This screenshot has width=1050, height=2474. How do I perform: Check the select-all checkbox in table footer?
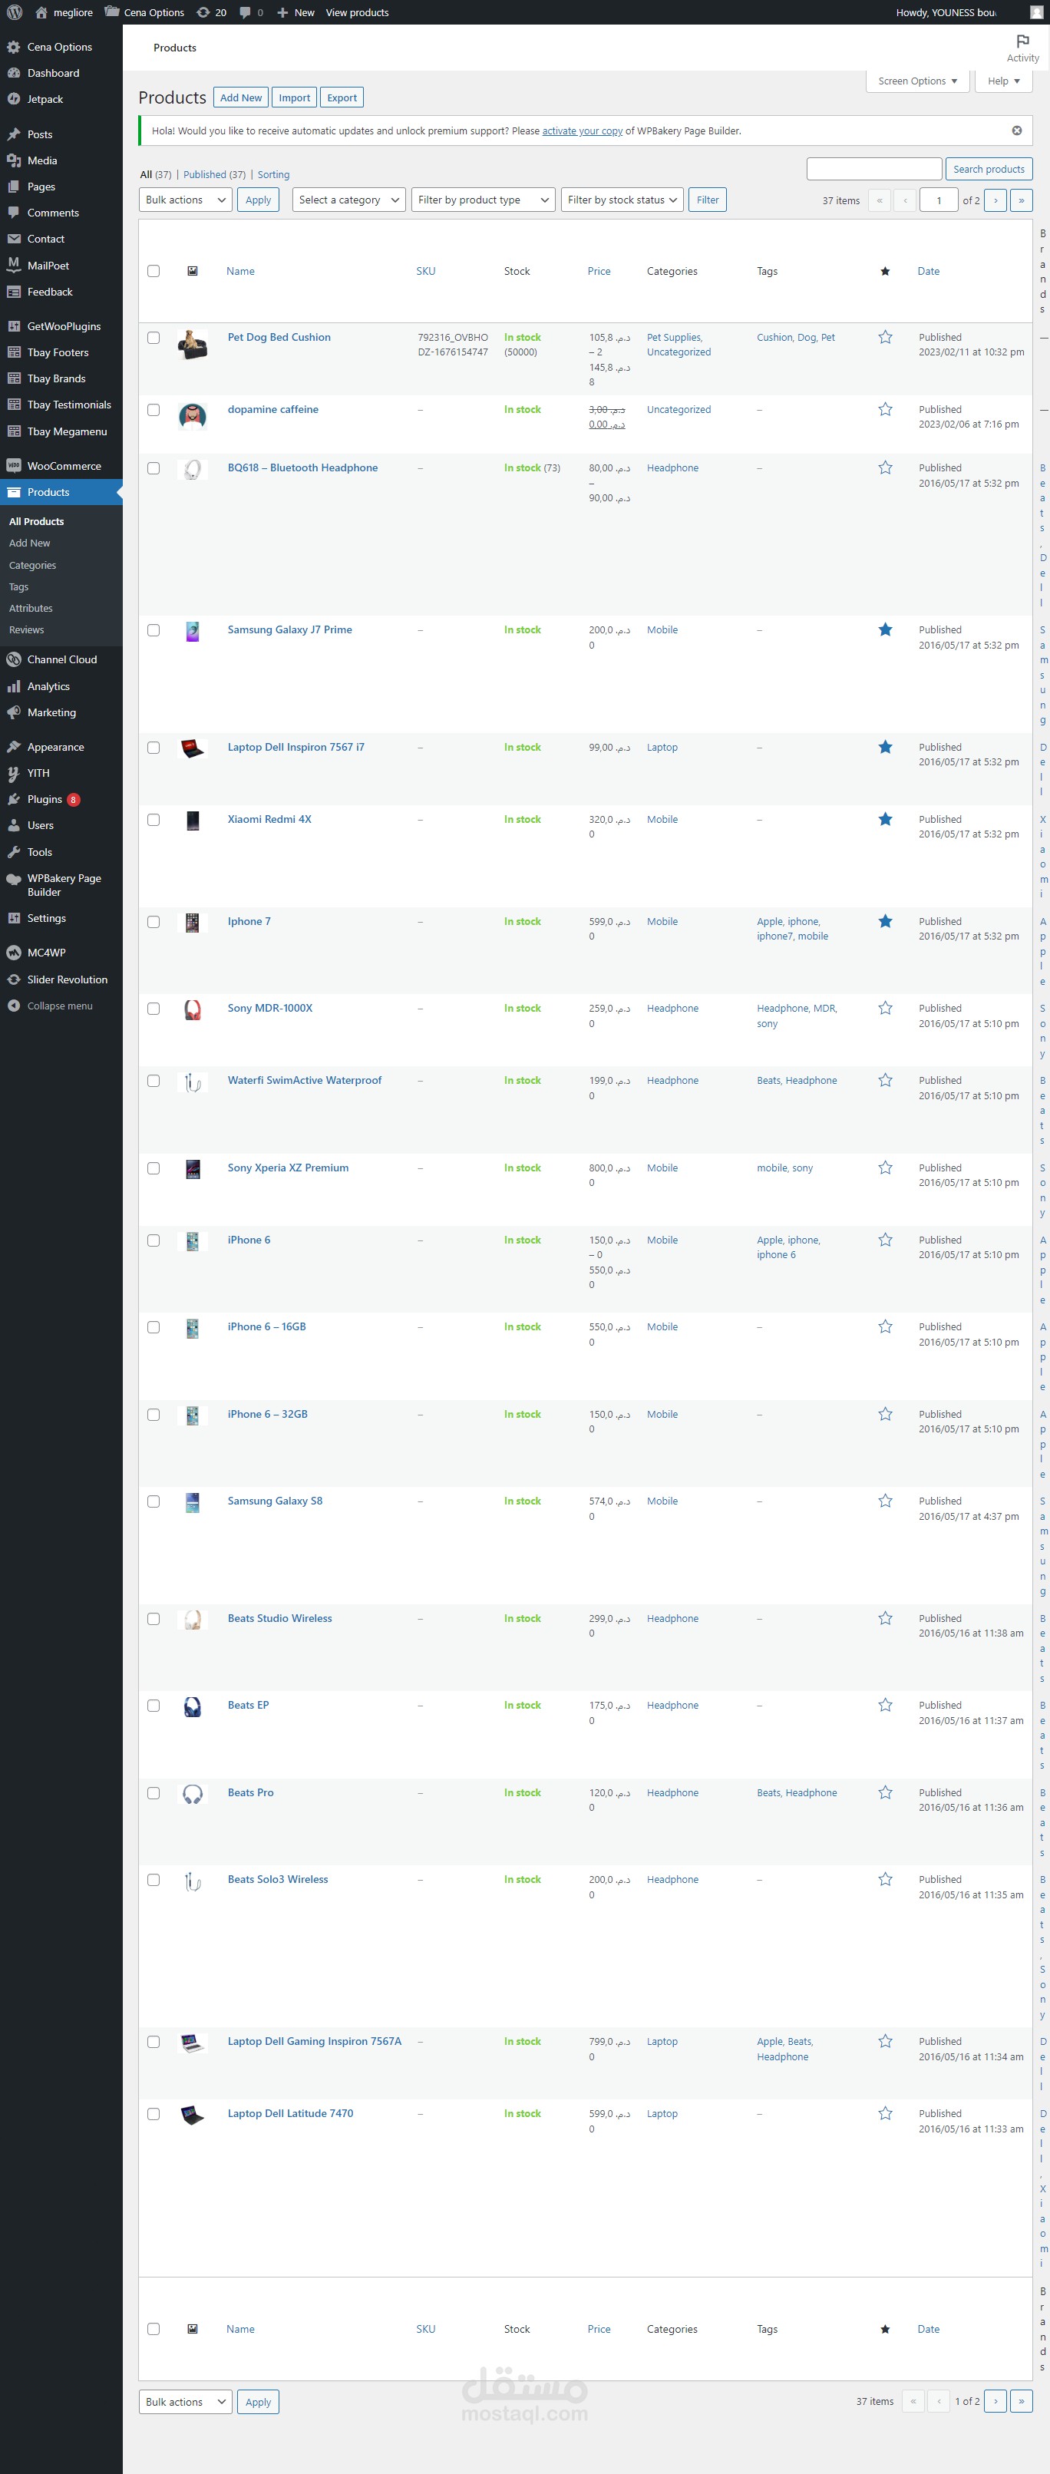pos(154,2329)
